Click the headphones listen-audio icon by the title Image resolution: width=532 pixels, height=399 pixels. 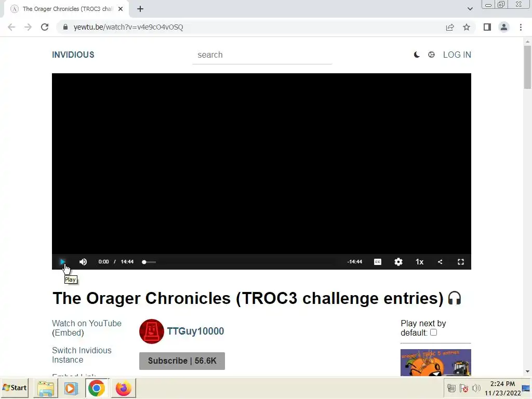pos(455,298)
